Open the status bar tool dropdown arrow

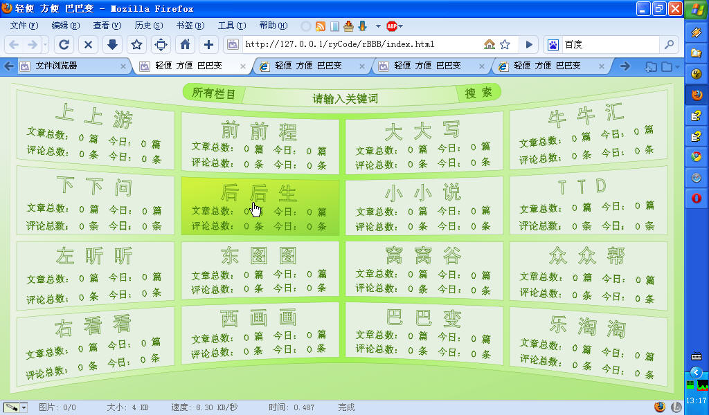click(x=24, y=407)
